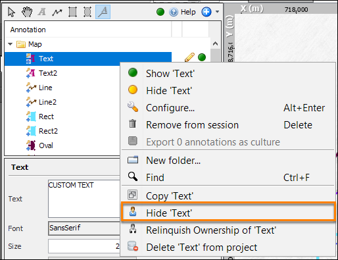Choose Find in context menu
338x260 pixels.
228,178
